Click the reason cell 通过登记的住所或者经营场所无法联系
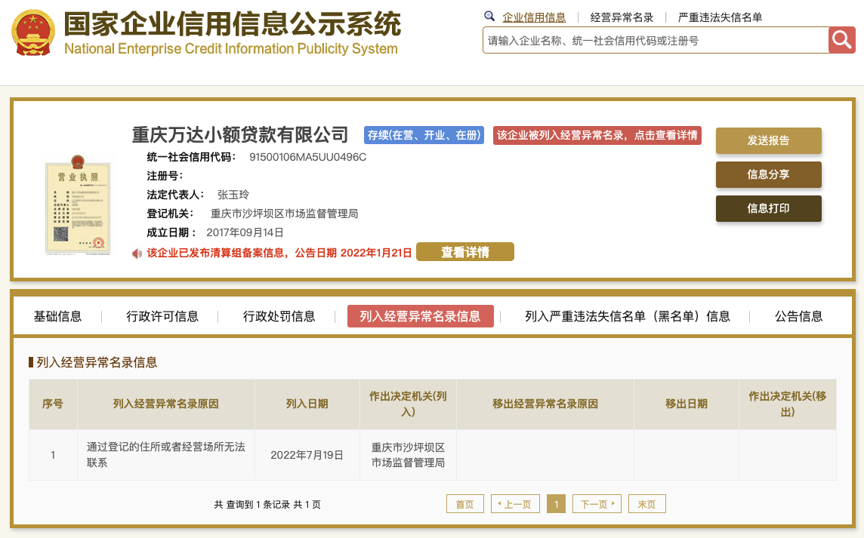864x538 pixels. coord(166,454)
